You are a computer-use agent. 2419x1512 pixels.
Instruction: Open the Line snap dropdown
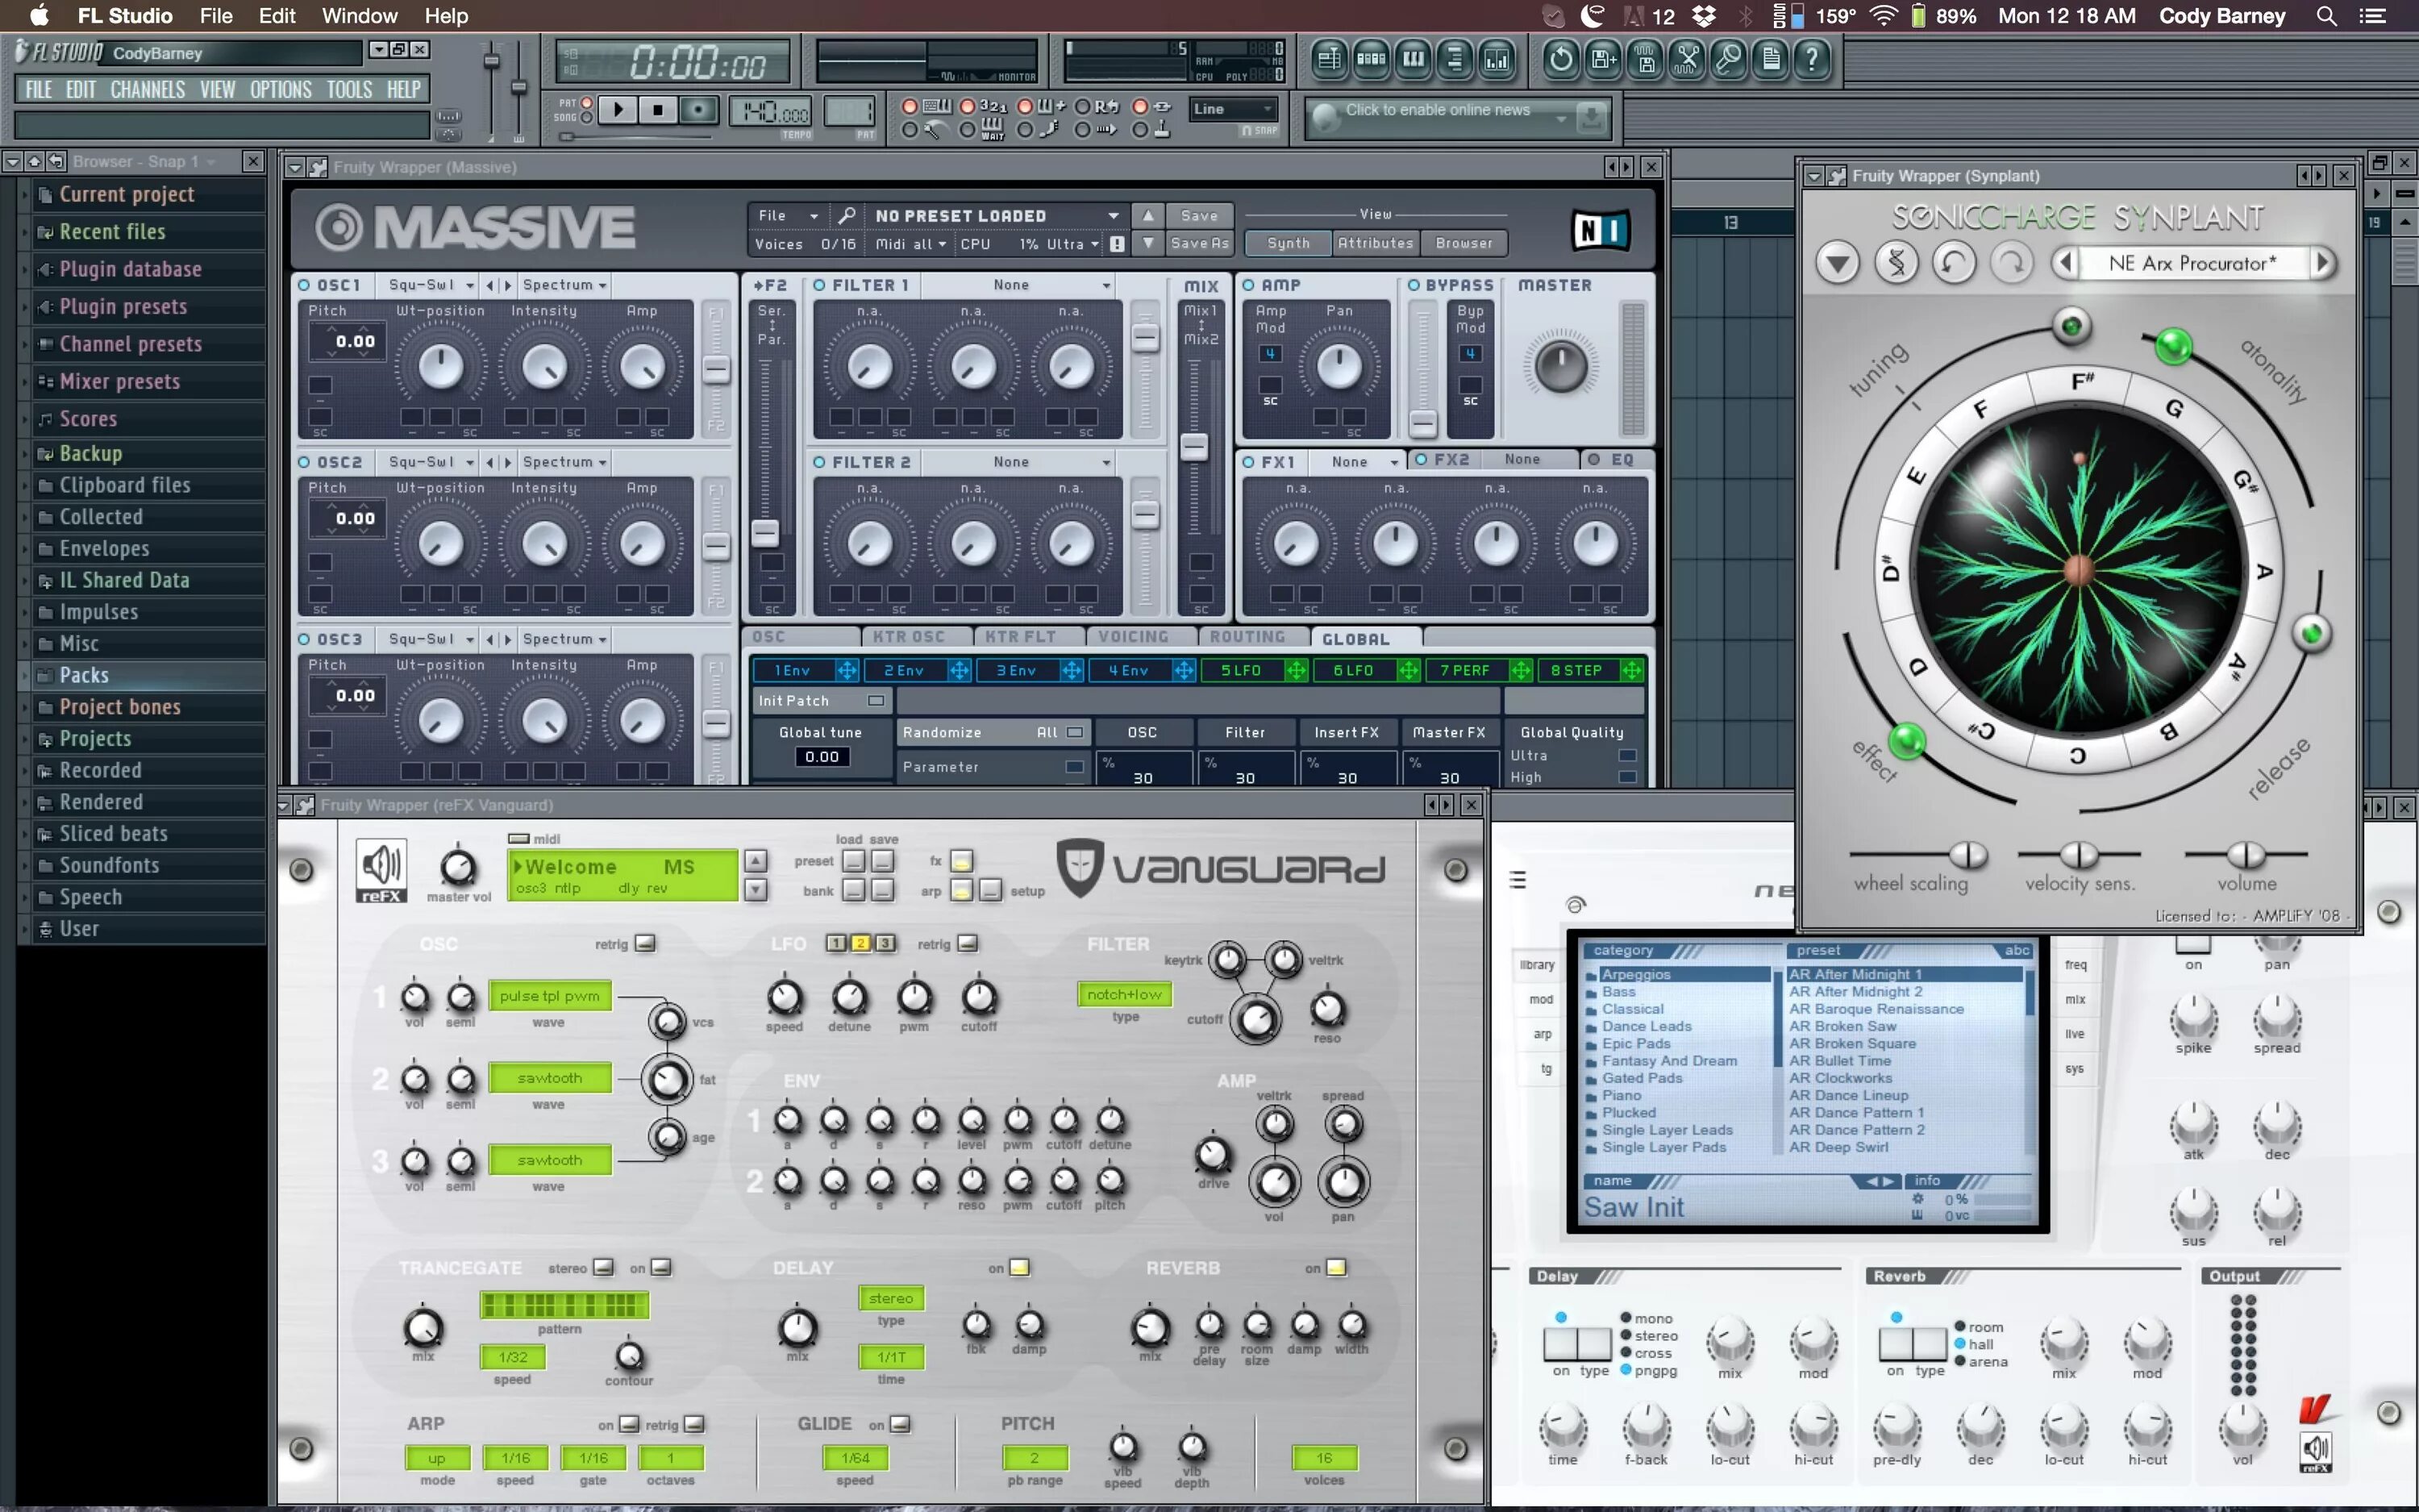(x=1234, y=109)
